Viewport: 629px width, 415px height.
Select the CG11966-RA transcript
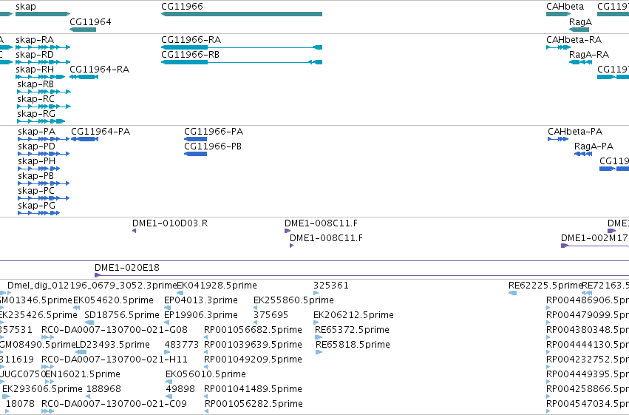242,47
